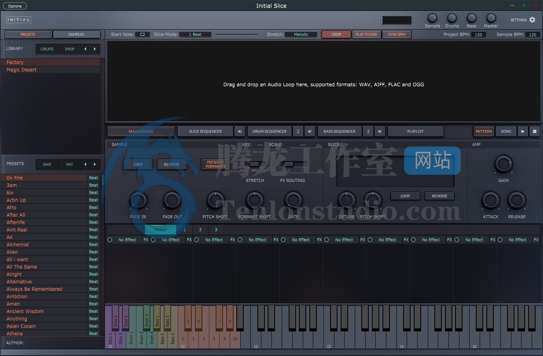Open the Slice Mode 1 Beat dropdown
This screenshot has height=356, width=543.
pyautogui.click(x=195, y=34)
